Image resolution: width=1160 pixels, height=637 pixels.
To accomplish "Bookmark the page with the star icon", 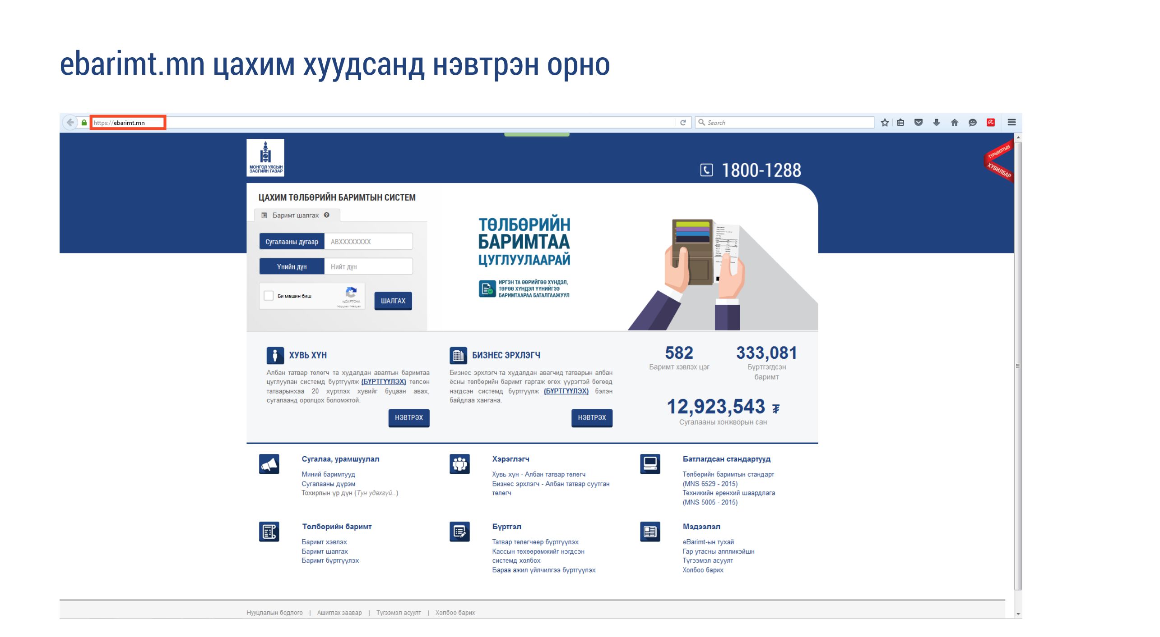I will coord(885,123).
